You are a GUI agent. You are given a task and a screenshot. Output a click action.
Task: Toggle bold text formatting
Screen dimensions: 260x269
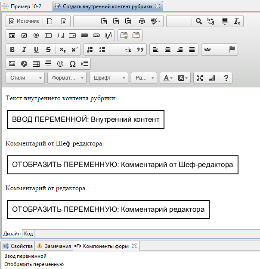pyautogui.click(x=12, y=49)
